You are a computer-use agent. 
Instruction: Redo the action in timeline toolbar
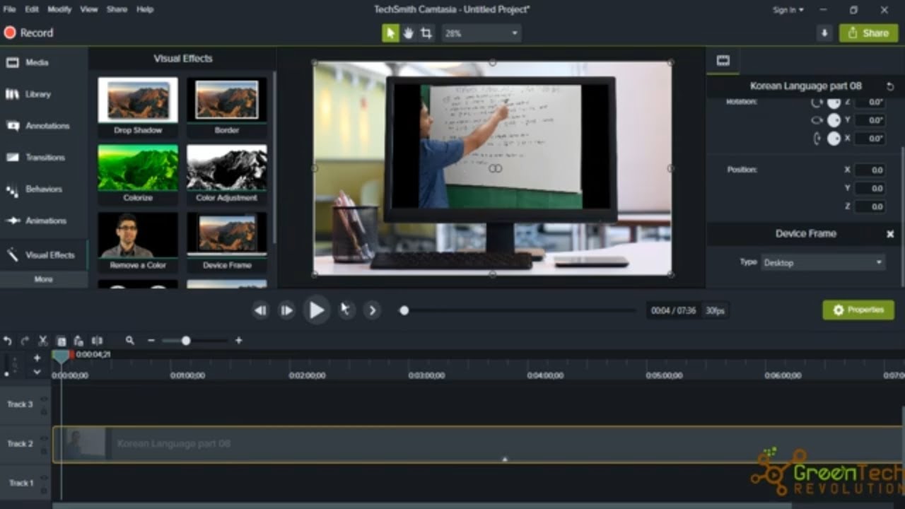pyautogui.click(x=25, y=341)
